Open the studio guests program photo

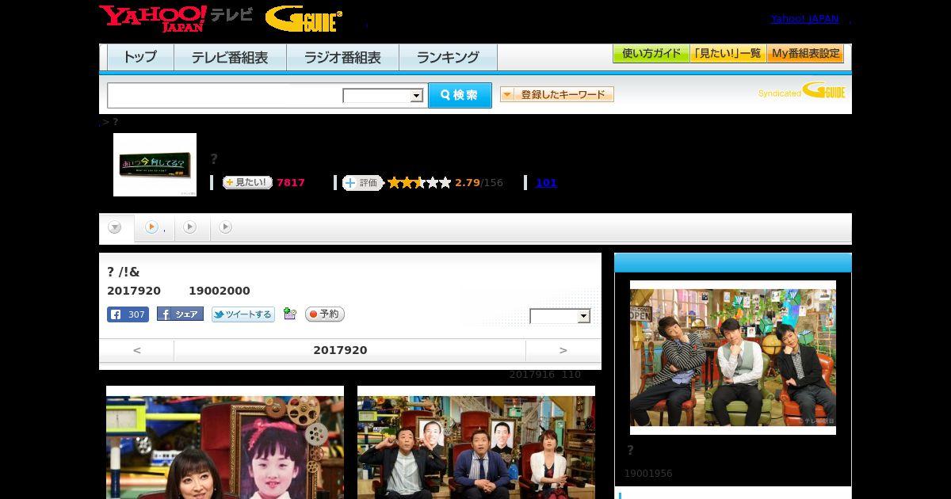(476, 443)
